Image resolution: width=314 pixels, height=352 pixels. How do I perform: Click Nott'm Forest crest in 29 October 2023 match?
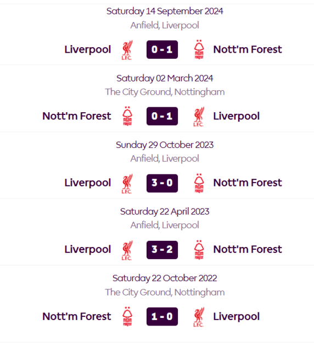(x=199, y=183)
